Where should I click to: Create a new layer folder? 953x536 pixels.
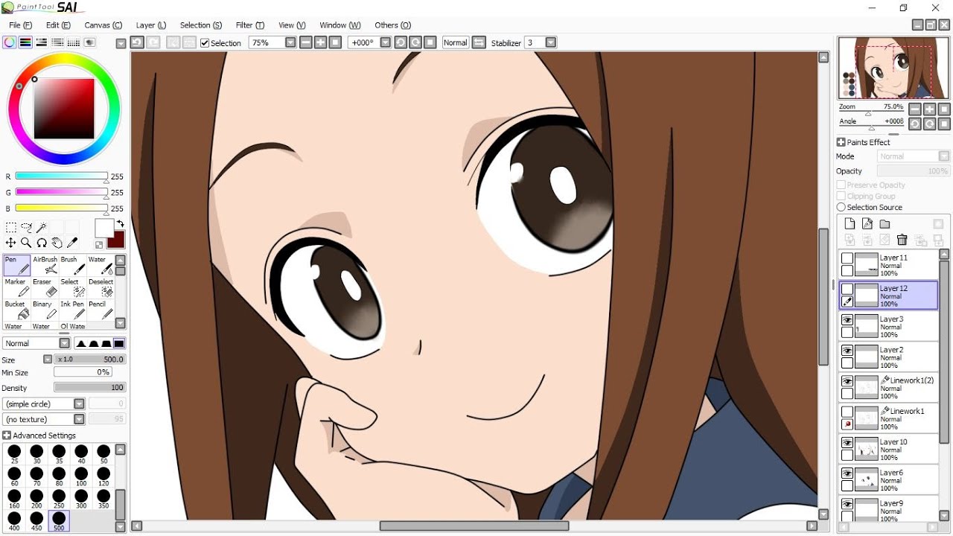point(885,224)
